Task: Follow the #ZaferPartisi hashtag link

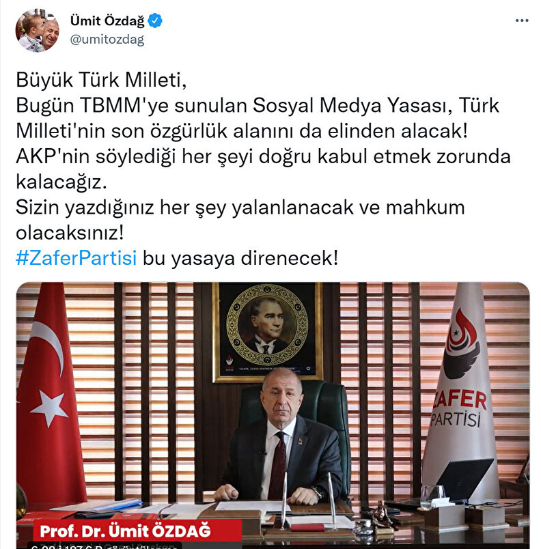Action: pyautogui.click(x=77, y=258)
